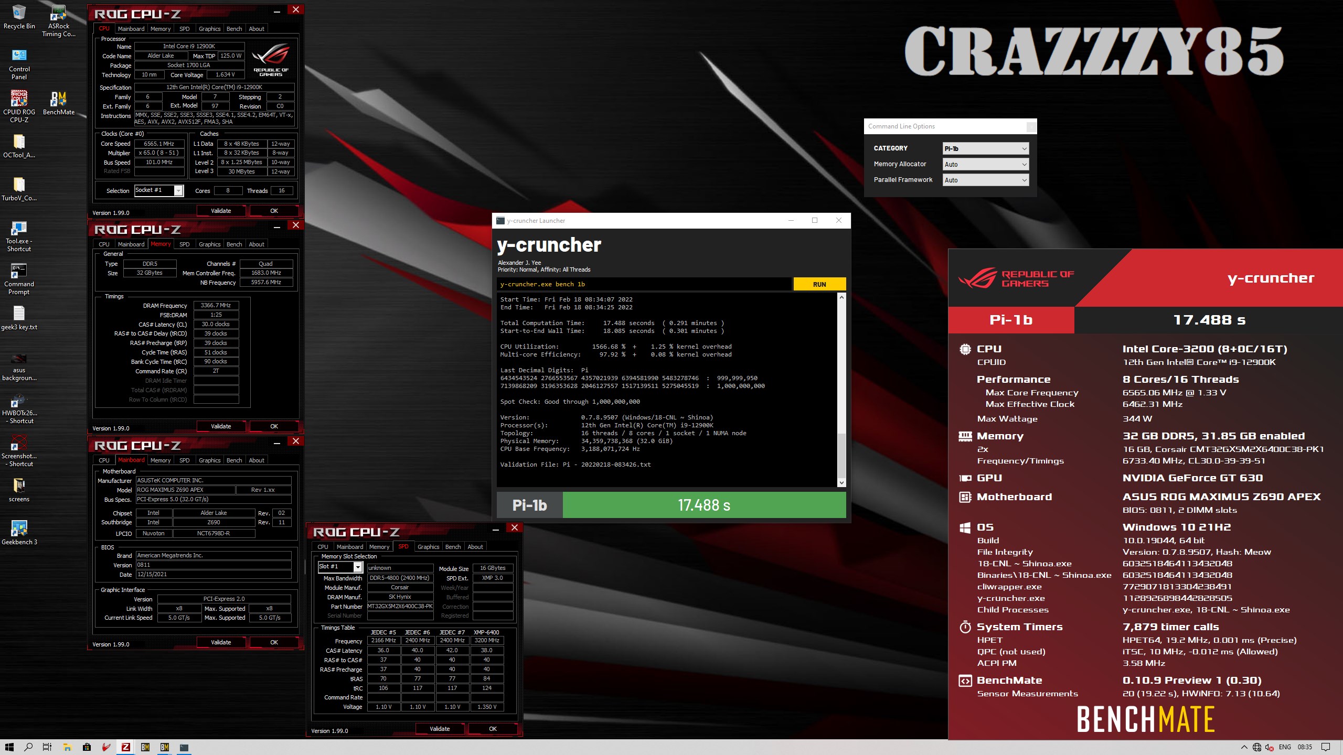Viewport: 1343px width, 755px height.
Task: Open the Parallel Framework dropdown
Action: point(985,180)
